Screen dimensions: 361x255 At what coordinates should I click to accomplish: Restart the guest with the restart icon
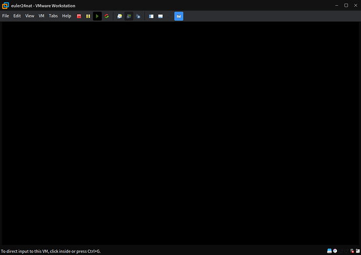(x=107, y=16)
